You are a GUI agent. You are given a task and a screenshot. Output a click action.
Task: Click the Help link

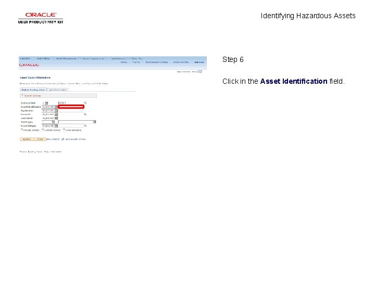tap(194, 71)
